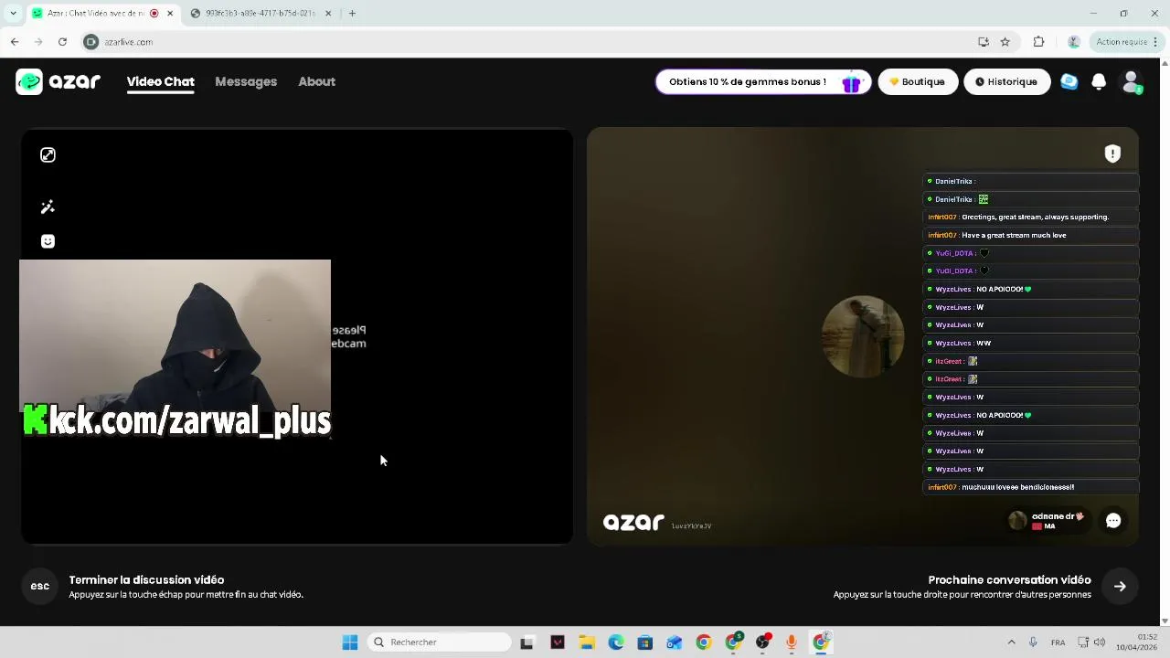Click the next conversation arrow button

(1120, 587)
